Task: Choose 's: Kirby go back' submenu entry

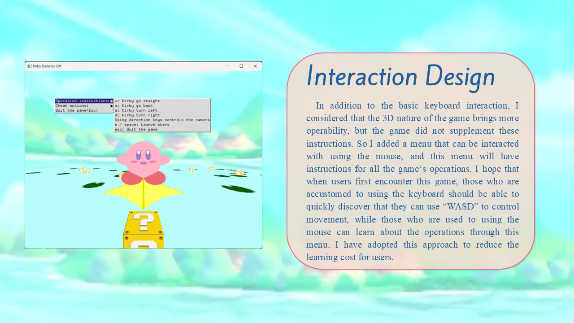Action: pyautogui.click(x=162, y=106)
